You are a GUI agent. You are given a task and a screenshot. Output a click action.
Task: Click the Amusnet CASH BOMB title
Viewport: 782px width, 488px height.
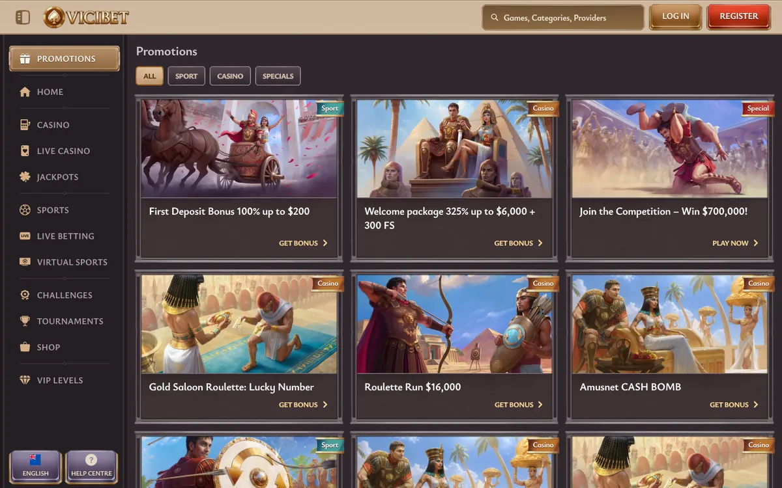630,387
